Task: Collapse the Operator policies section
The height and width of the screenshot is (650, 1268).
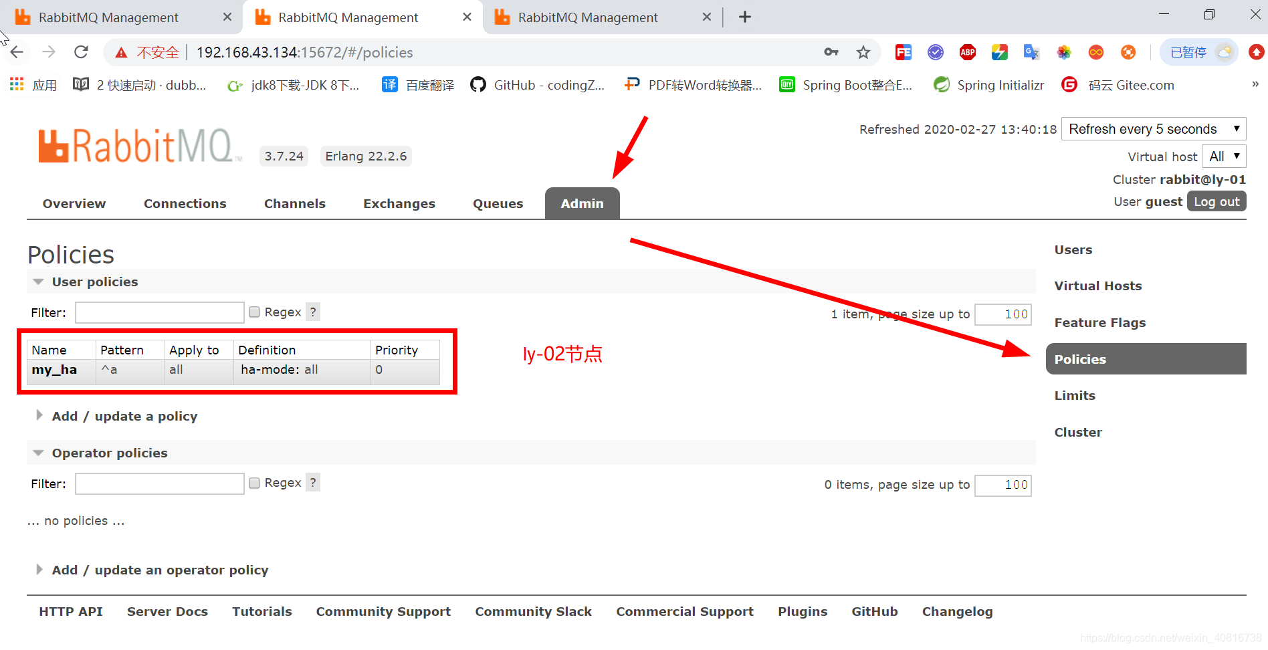Action: (x=110, y=453)
